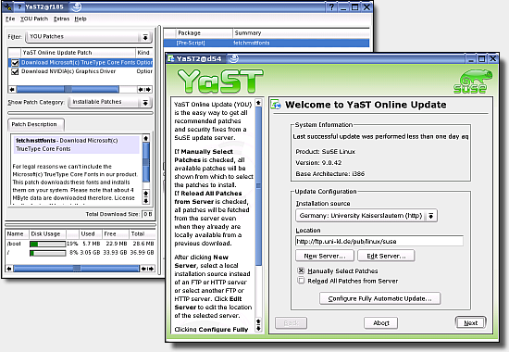This screenshot has width=509, height=352.
Task: Click the root '/' disk usage row
Action: [81, 253]
